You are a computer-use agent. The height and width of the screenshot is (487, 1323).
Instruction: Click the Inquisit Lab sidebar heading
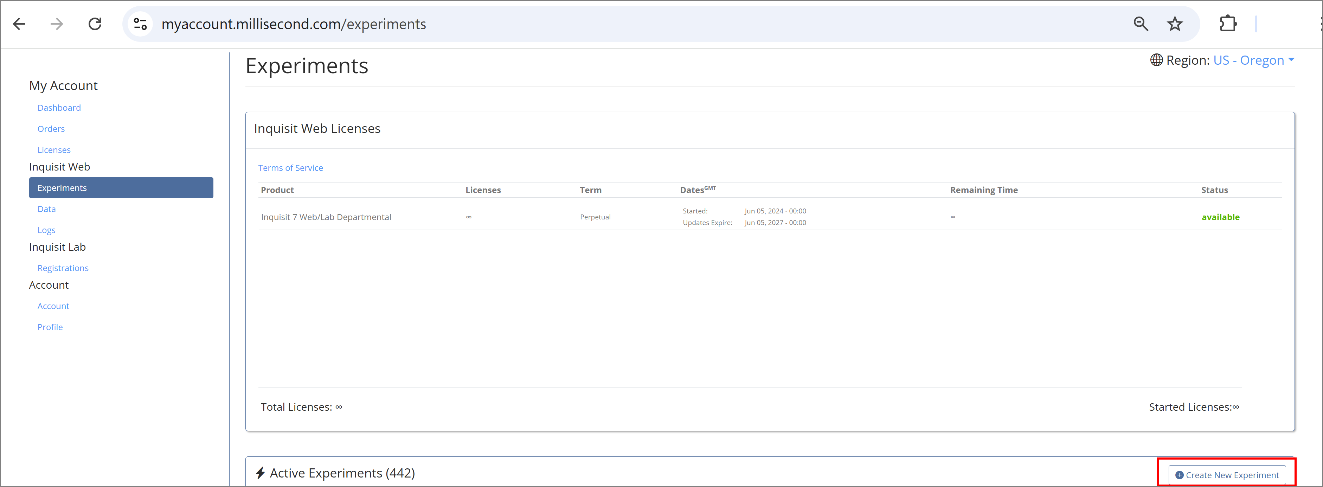coord(58,247)
